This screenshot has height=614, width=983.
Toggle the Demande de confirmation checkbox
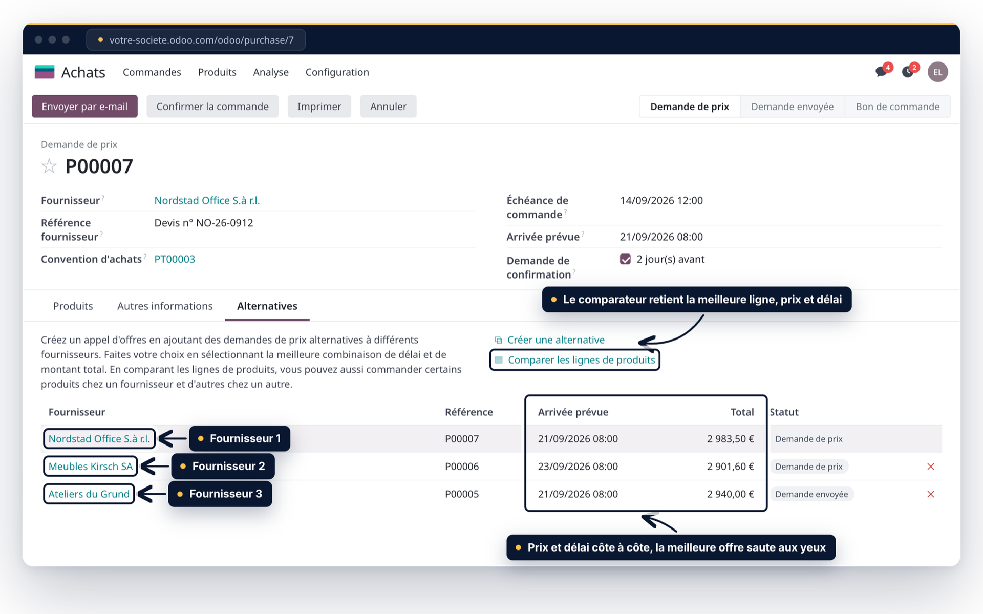pyautogui.click(x=625, y=259)
